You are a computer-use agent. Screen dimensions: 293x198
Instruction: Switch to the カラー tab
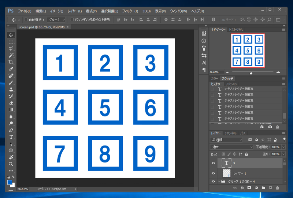[x=215, y=79]
